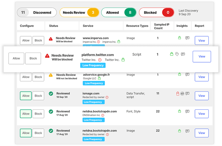
Task: Click the adservice.google.fr service name
Action: point(96,74)
